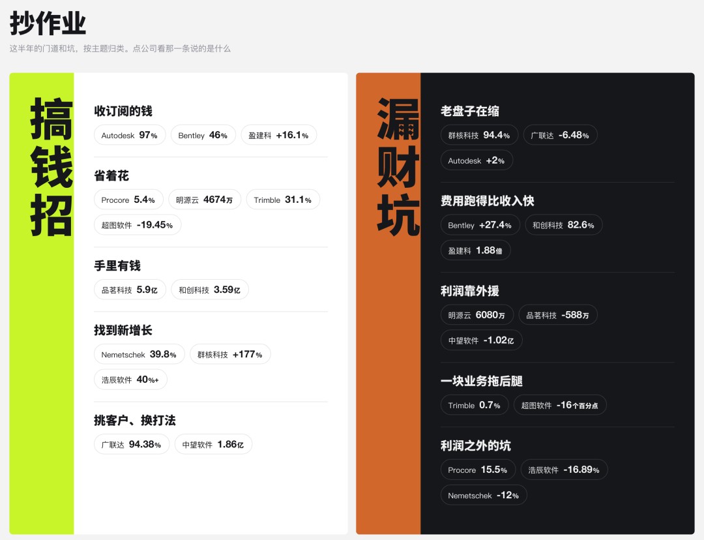Select the 盈建科 +16.1% chip
This screenshot has height=540, width=704.
coord(279,135)
